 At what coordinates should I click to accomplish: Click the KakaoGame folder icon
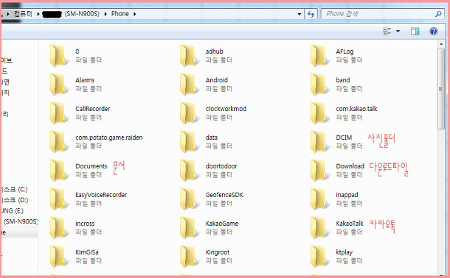[189, 227]
